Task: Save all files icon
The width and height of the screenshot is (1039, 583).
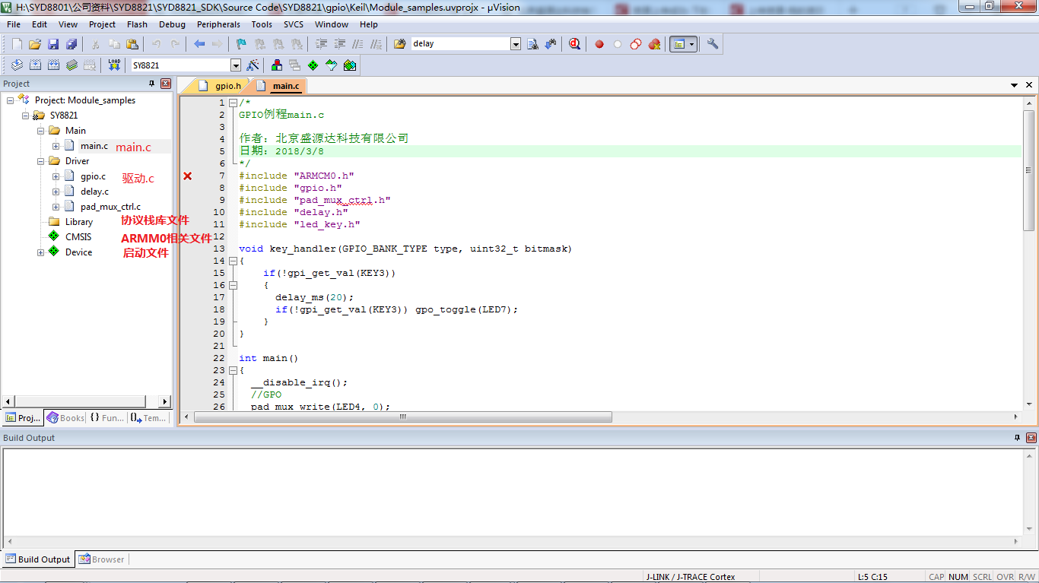Action: coord(71,44)
